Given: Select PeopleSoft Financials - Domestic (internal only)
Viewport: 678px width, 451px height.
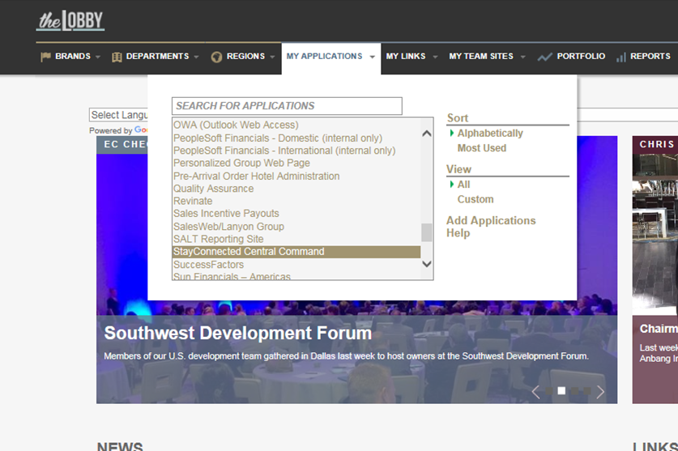Looking at the screenshot, I should (x=278, y=138).
